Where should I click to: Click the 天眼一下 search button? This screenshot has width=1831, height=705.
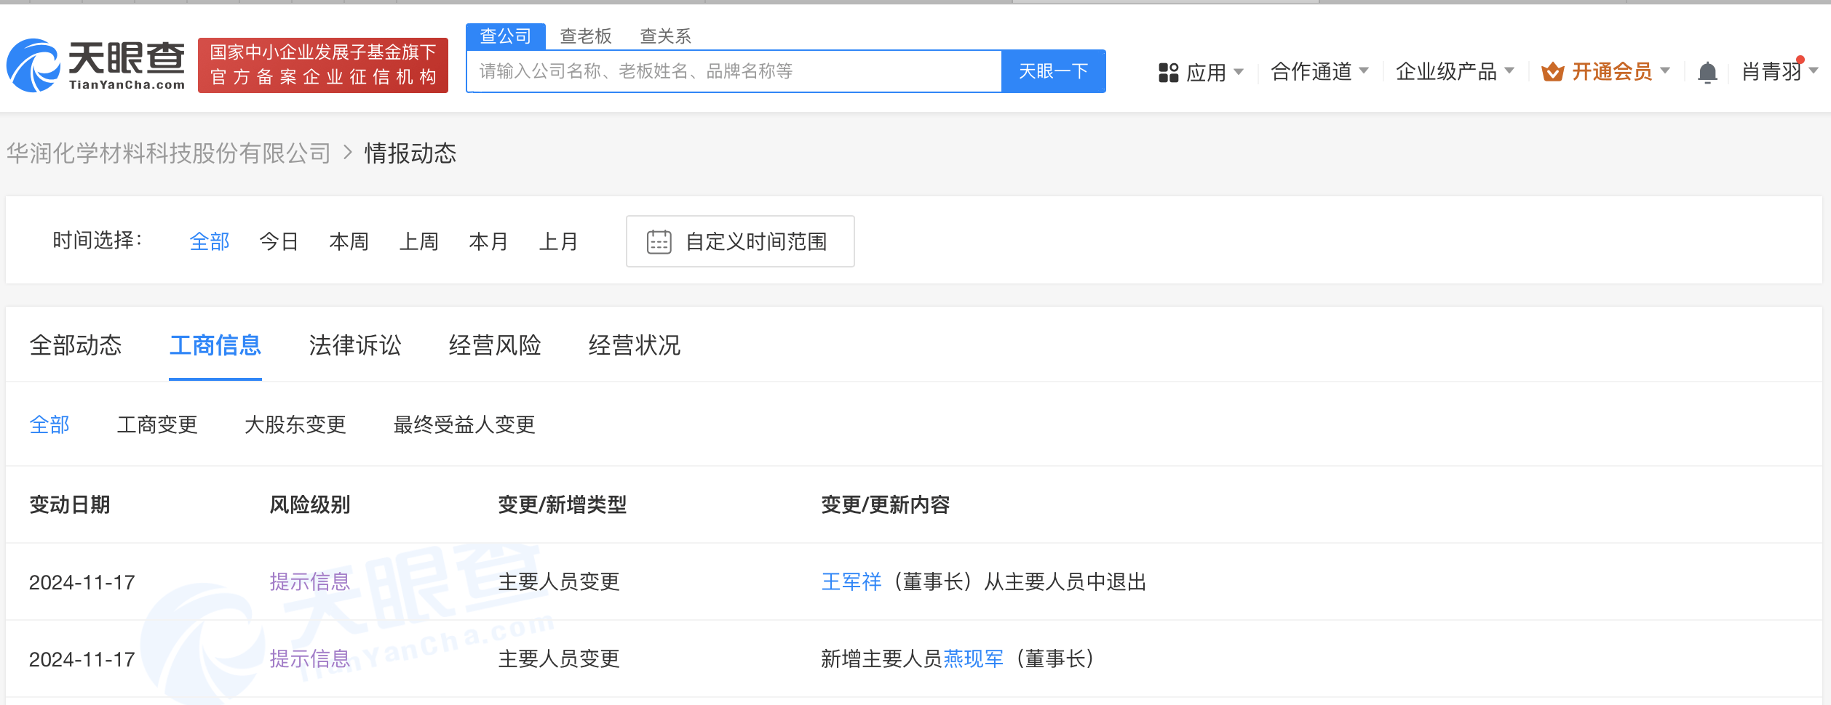point(1054,71)
